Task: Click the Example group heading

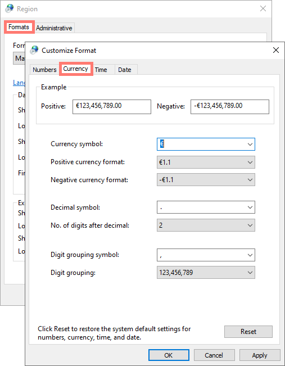Action: (x=54, y=87)
